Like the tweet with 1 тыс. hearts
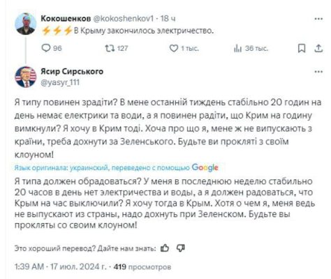 [x=173, y=48]
